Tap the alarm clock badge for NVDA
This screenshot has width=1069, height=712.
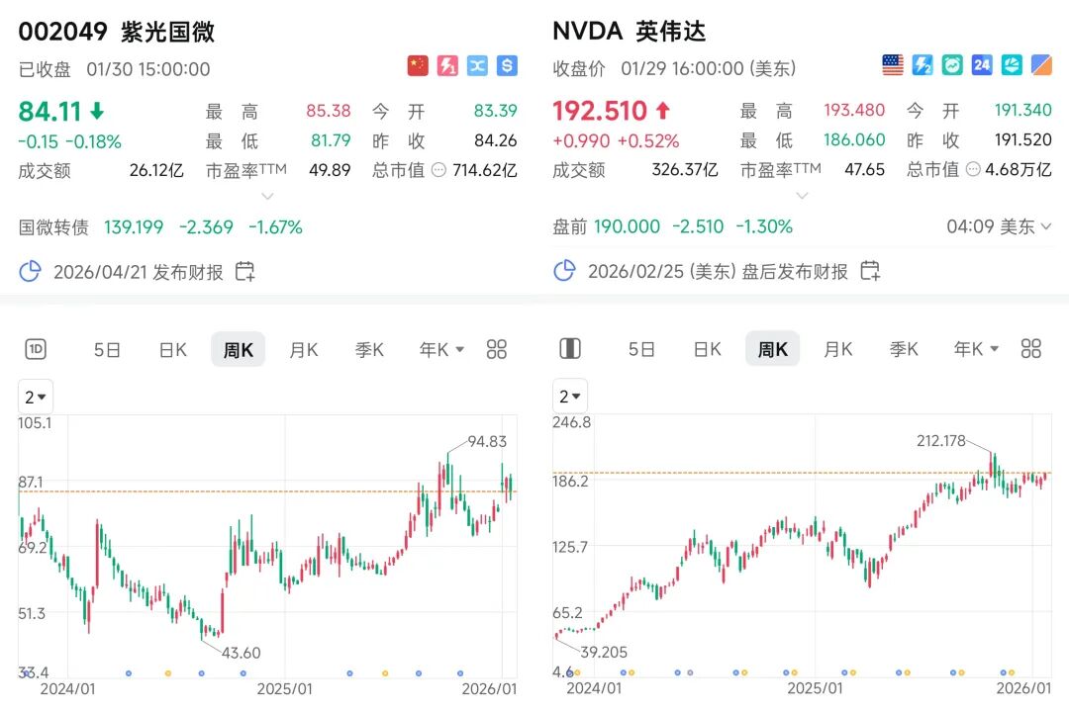[952, 66]
